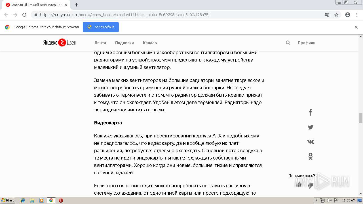Open the network tray icon

pos(322,200)
